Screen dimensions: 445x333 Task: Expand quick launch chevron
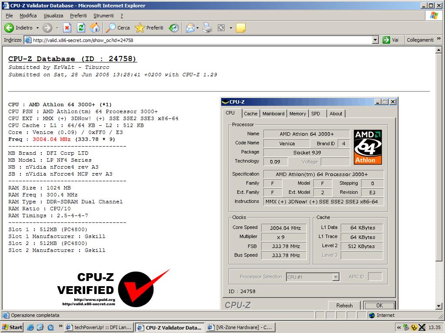pos(60,326)
